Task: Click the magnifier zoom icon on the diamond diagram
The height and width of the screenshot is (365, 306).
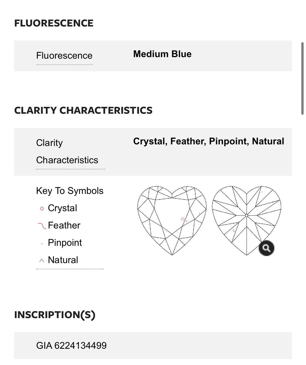Action: click(x=267, y=248)
